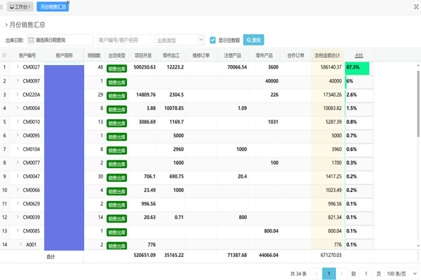Click the 客户简称 column header
This screenshot has width=421, height=280.
[x=64, y=55]
